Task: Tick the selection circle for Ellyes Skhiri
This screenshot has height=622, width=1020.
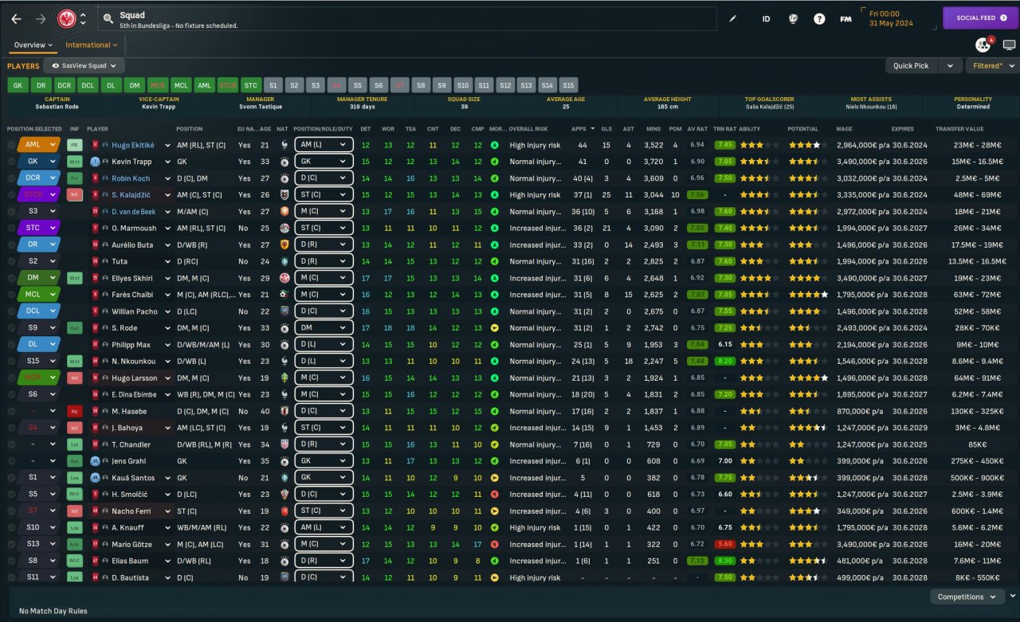Action: click(x=11, y=278)
